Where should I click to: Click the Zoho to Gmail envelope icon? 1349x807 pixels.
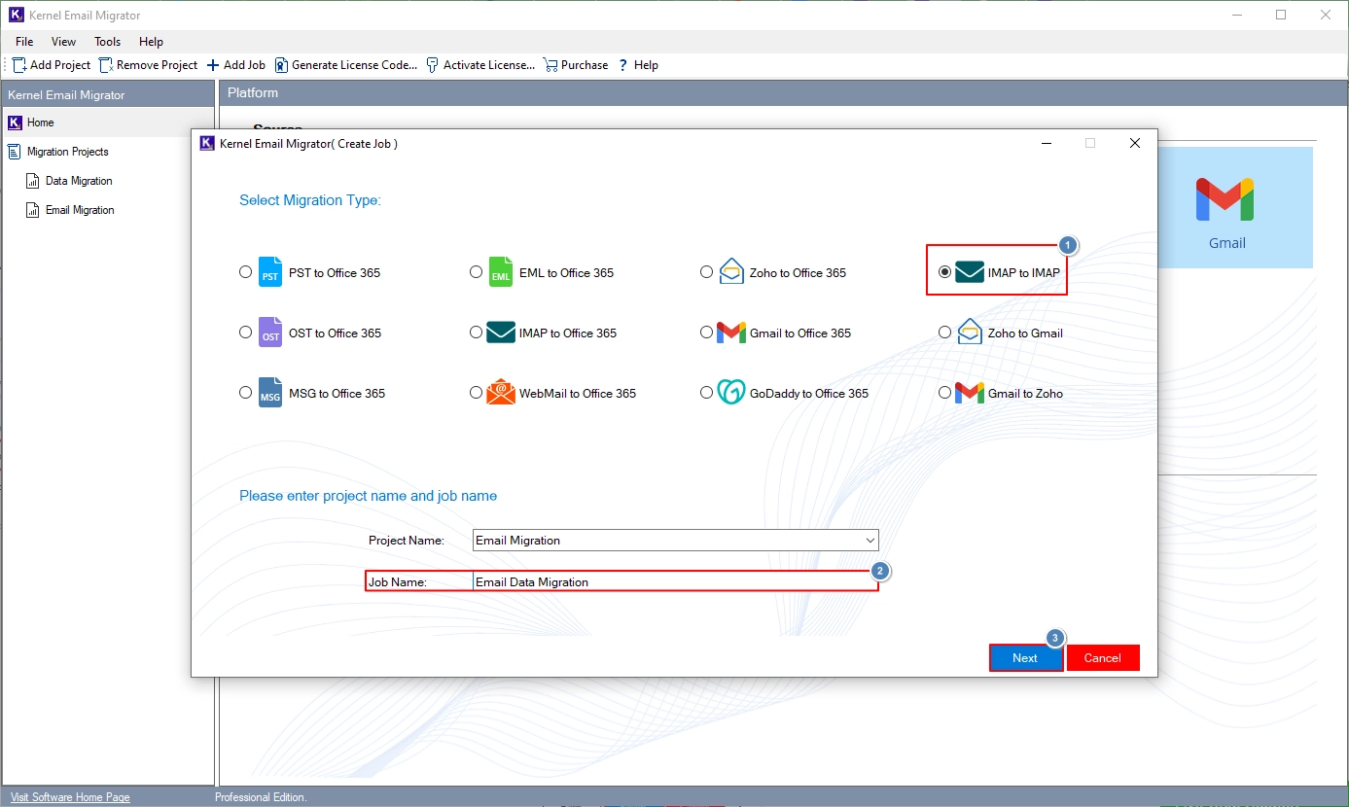point(970,332)
